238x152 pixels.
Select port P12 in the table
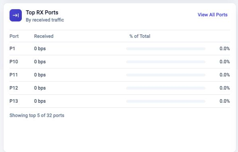[13, 88]
